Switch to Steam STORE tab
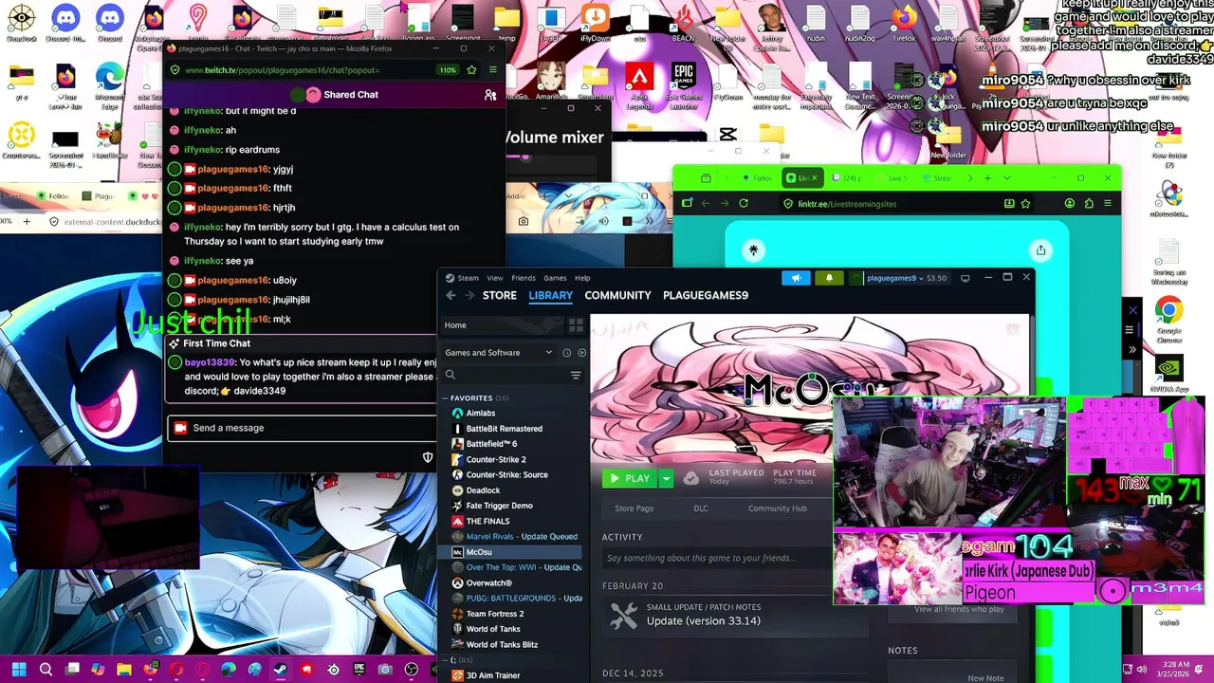The height and width of the screenshot is (683, 1214). (x=500, y=295)
